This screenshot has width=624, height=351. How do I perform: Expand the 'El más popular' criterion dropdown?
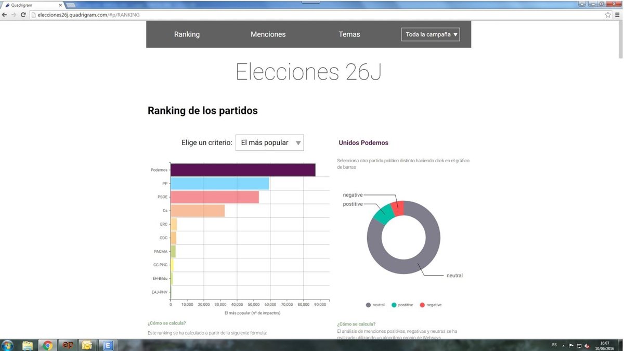pos(269,142)
